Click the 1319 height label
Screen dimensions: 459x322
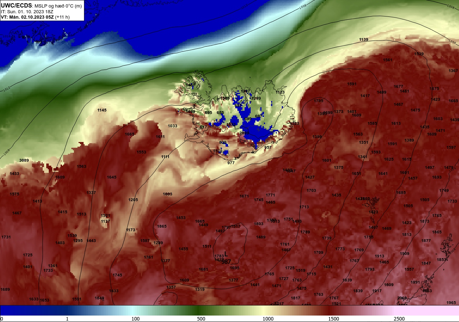(x=200, y=289)
